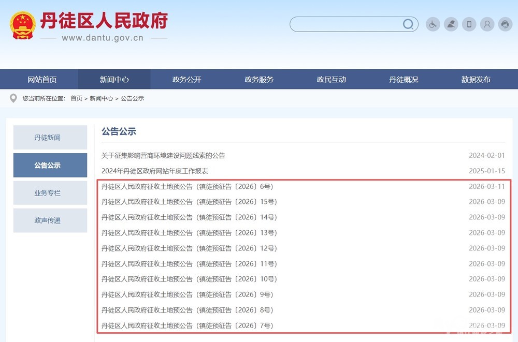Viewport: 518px width, 342px height.
Task: Click the elderly-friendly mode icon
Action: click(x=451, y=24)
